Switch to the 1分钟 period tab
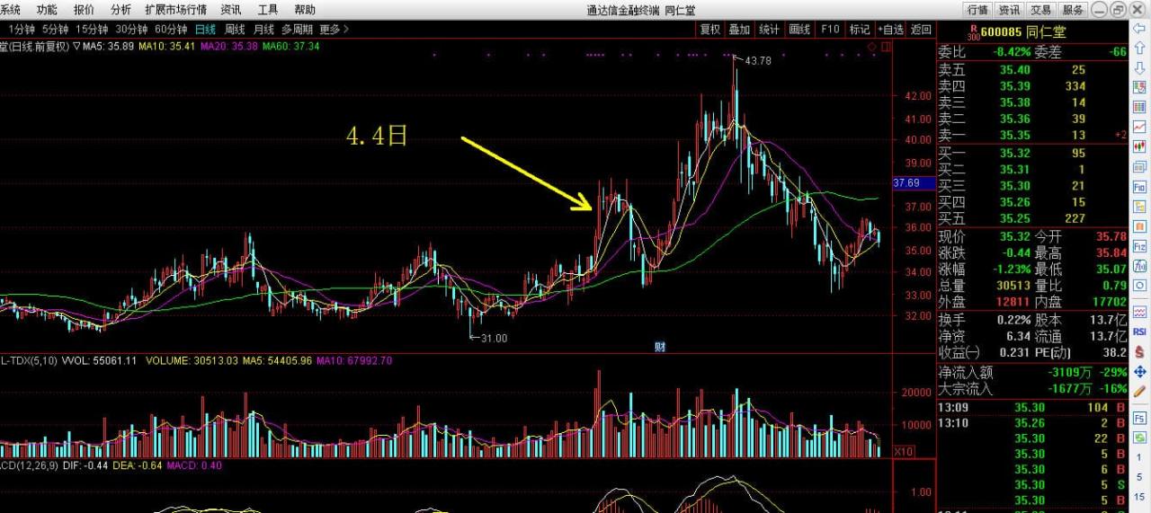Image resolution: width=1151 pixels, height=513 pixels. [x=20, y=29]
